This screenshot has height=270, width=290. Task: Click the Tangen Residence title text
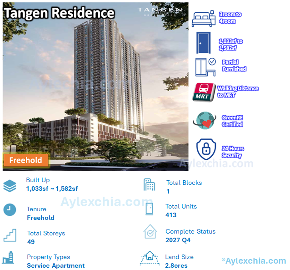pos(59,13)
